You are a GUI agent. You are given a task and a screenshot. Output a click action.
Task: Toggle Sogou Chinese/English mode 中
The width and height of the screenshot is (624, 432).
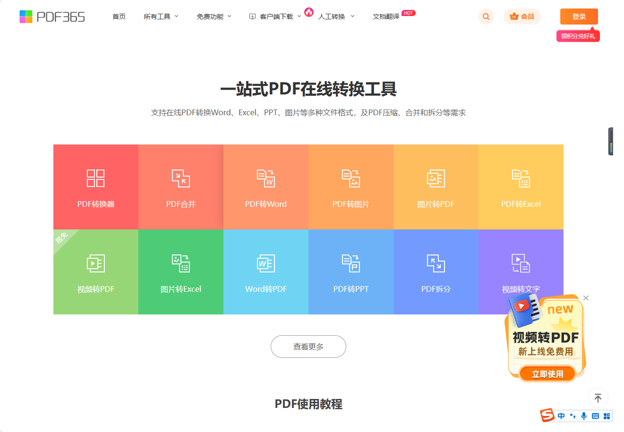pyautogui.click(x=561, y=416)
